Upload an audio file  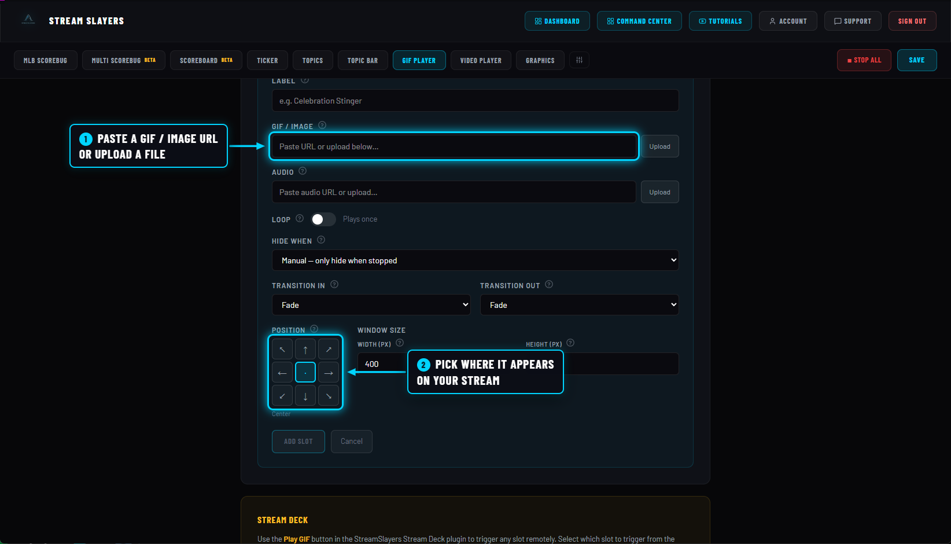point(660,192)
